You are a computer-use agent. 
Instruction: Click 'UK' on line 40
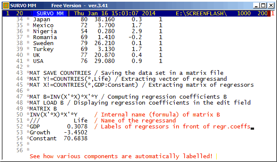[37, 55]
